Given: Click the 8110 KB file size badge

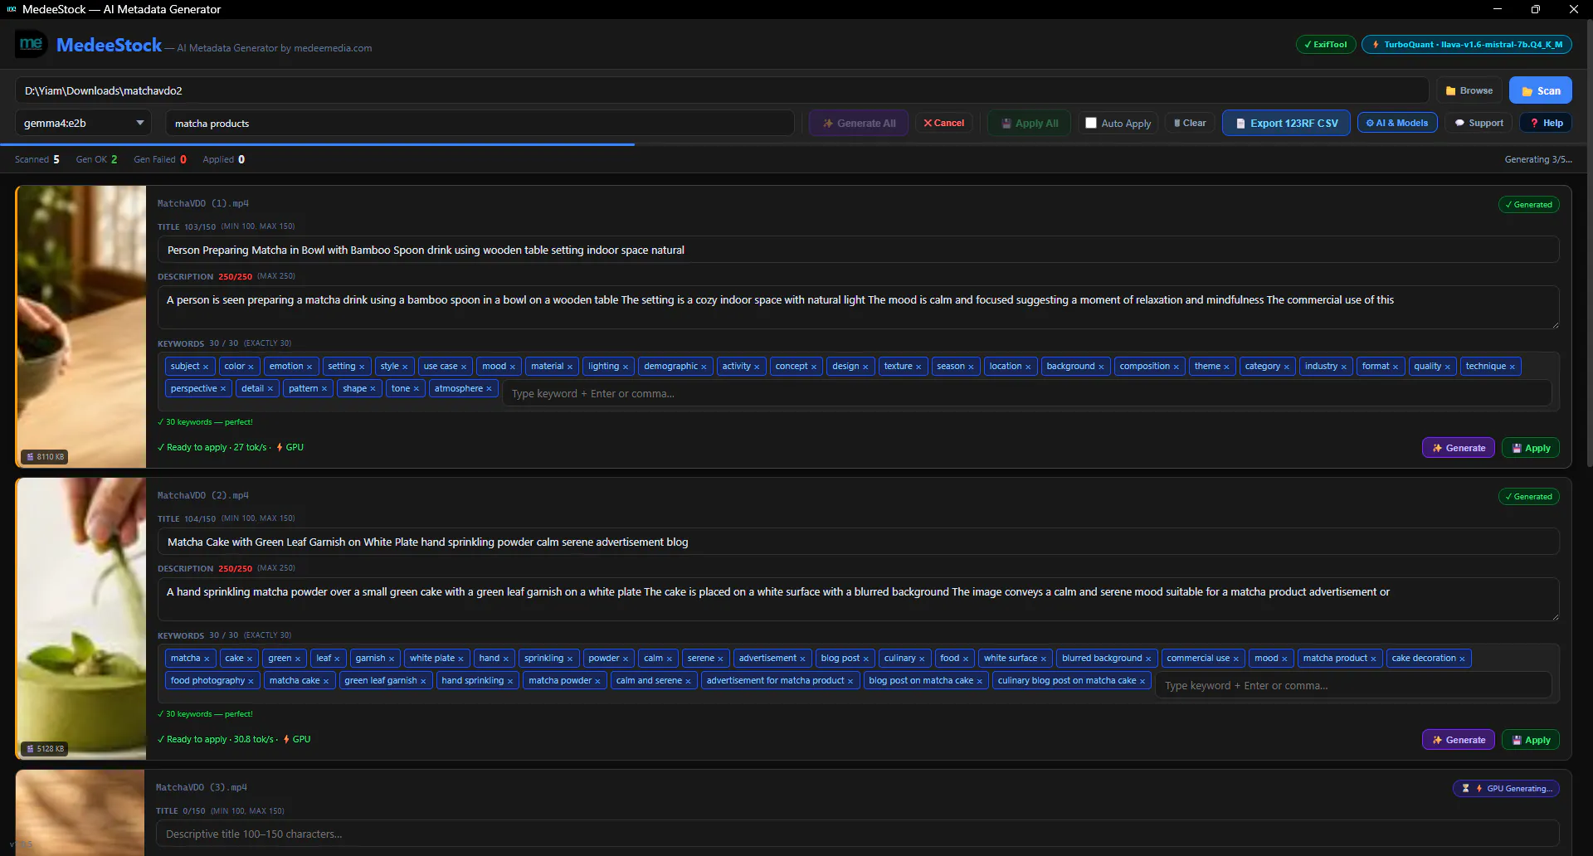Looking at the screenshot, I should click(x=46, y=457).
